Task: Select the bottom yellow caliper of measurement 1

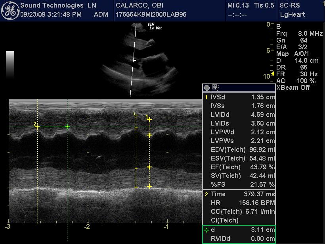Action: click(149, 186)
